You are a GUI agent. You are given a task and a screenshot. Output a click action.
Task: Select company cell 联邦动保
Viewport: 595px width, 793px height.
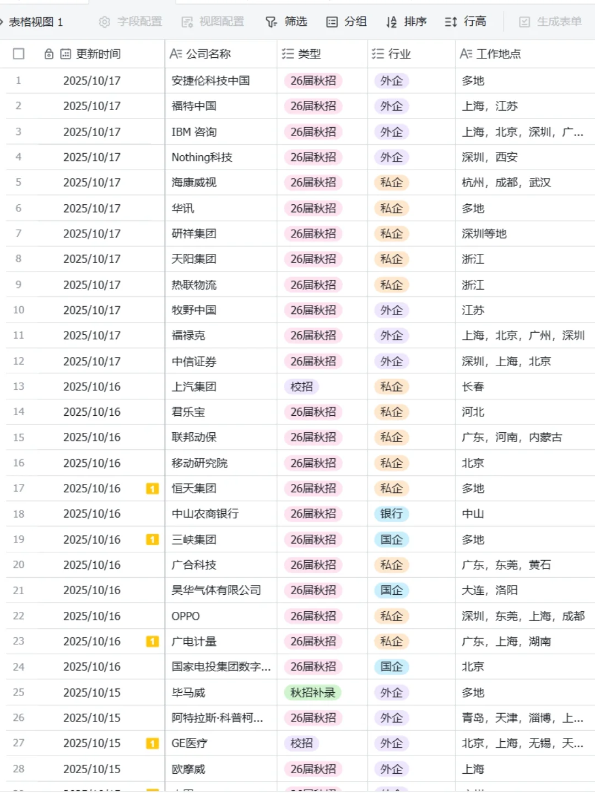tap(221, 437)
